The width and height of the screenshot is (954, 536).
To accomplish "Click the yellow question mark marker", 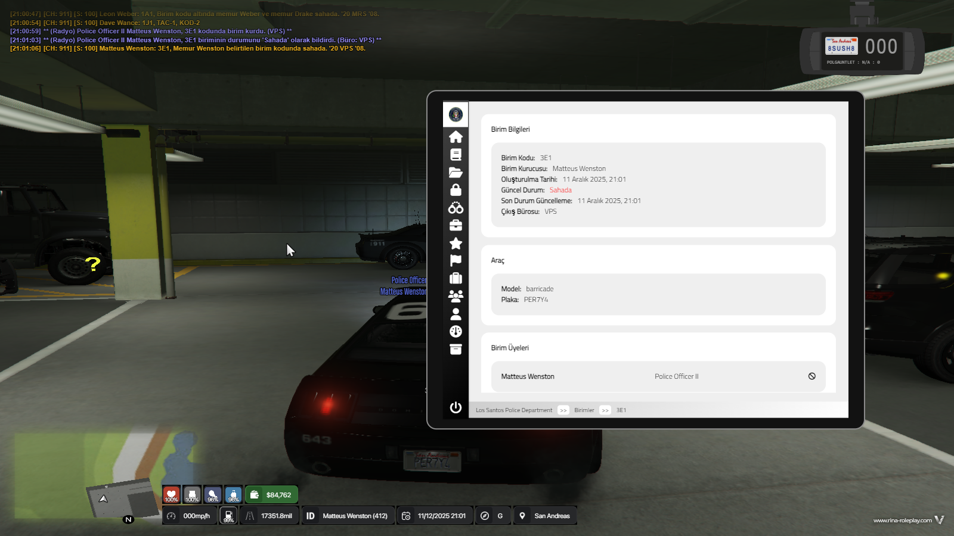I will 93,264.
